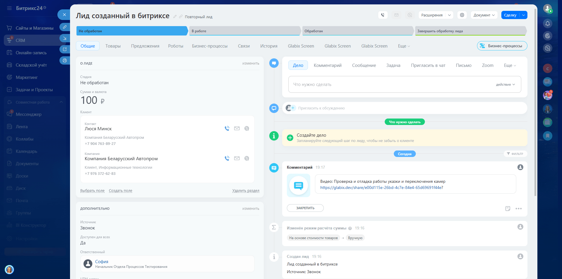The height and width of the screenshot is (279, 562).
Task: Send email to Компания Беларусский Автопром via envelope icon
Action: (237, 158)
